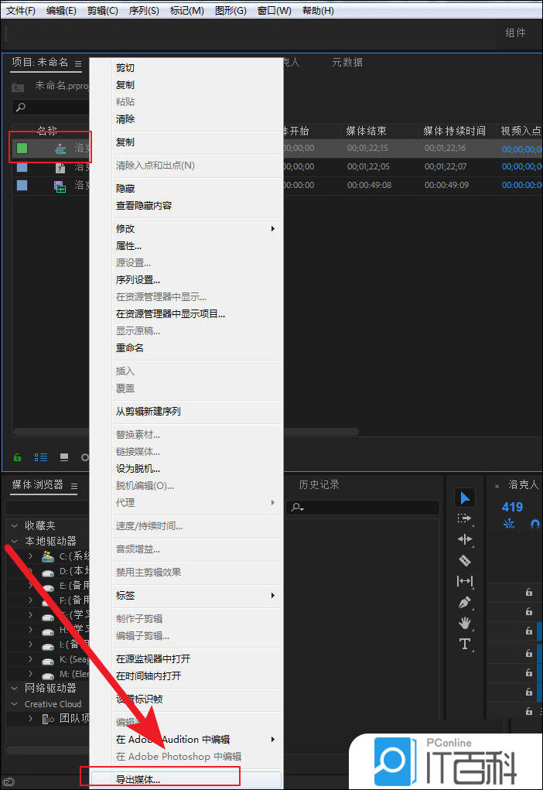Choose 属性... from context menu
Screen dimensions: 543x790
point(196,246)
